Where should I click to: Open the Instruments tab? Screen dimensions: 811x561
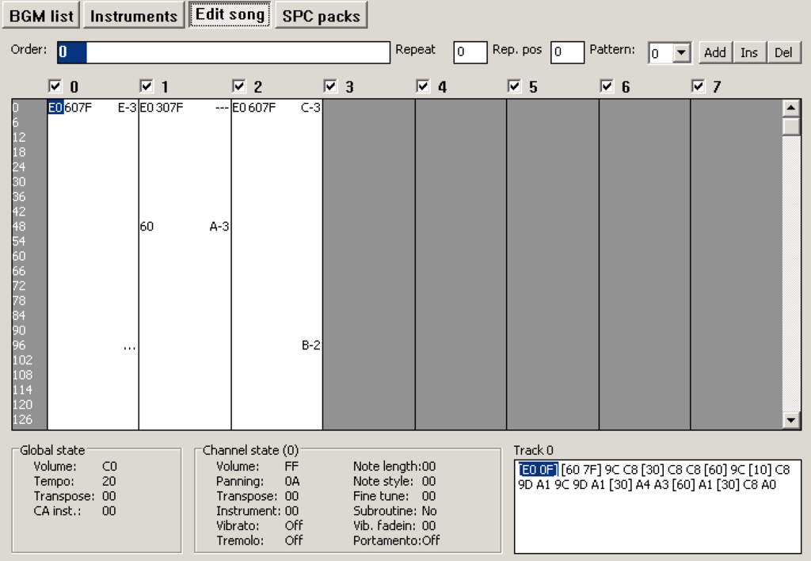pyautogui.click(x=134, y=16)
